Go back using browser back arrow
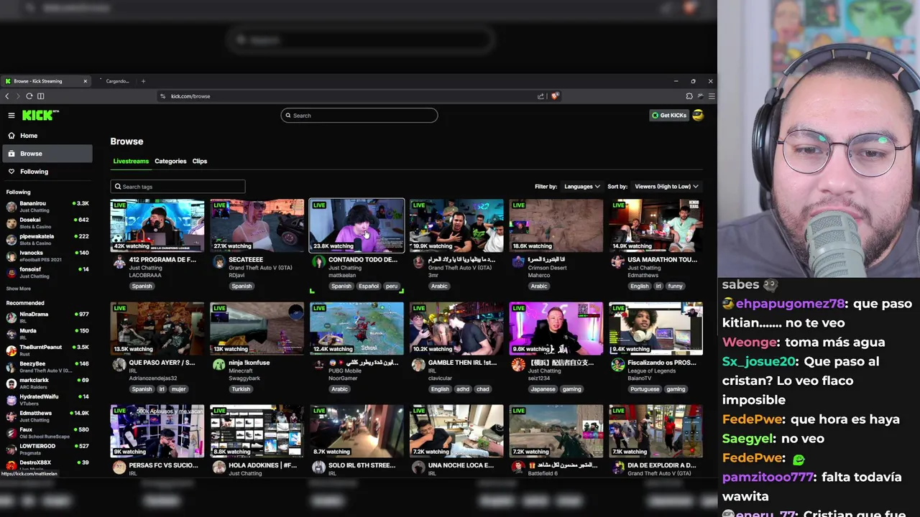 click(7, 96)
